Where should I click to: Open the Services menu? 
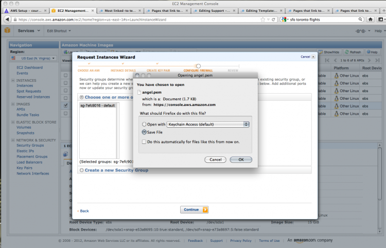(29, 31)
